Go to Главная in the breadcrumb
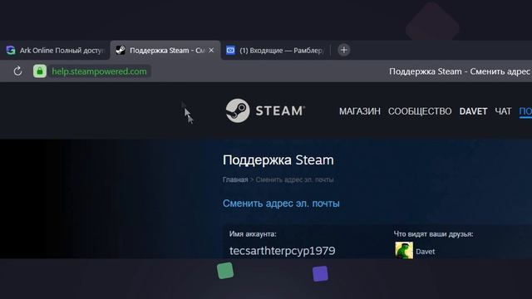The image size is (532, 299). (235, 179)
